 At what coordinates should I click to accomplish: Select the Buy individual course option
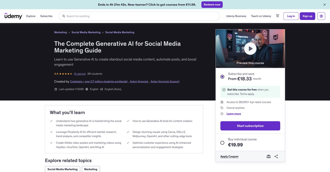pyautogui.click(x=222, y=143)
